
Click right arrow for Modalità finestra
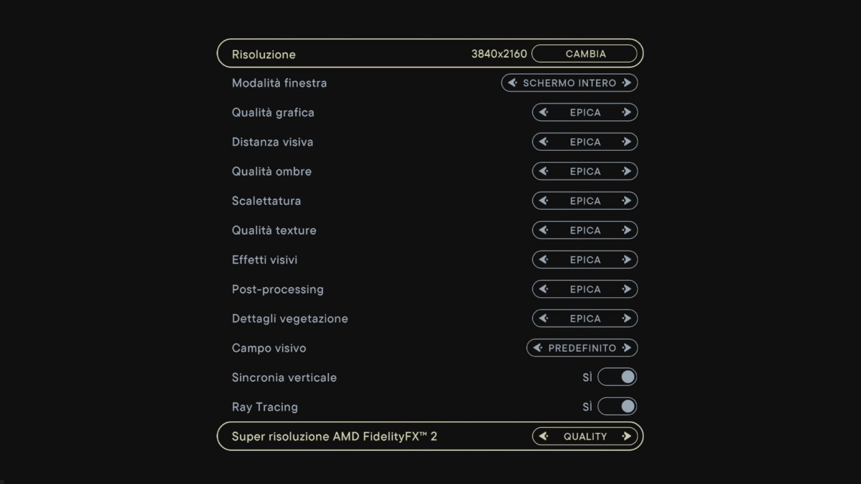627,82
